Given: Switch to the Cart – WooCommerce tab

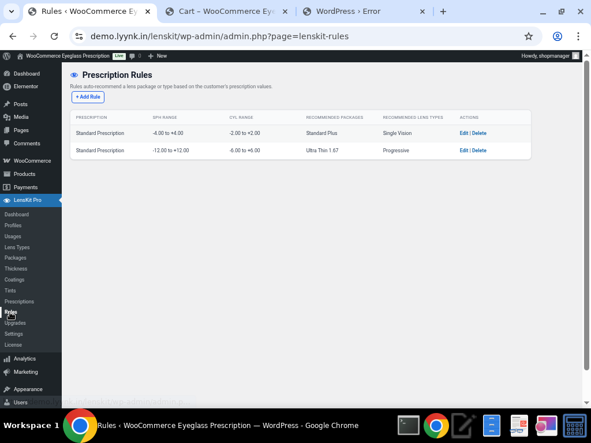Looking at the screenshot, I should point(227,12).
